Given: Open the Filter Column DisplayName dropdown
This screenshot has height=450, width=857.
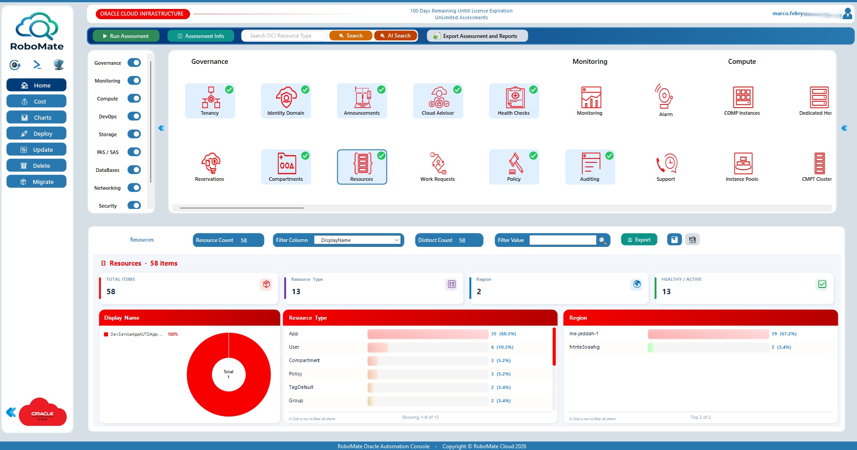Looking at the screenshot, I should (357, 240).
